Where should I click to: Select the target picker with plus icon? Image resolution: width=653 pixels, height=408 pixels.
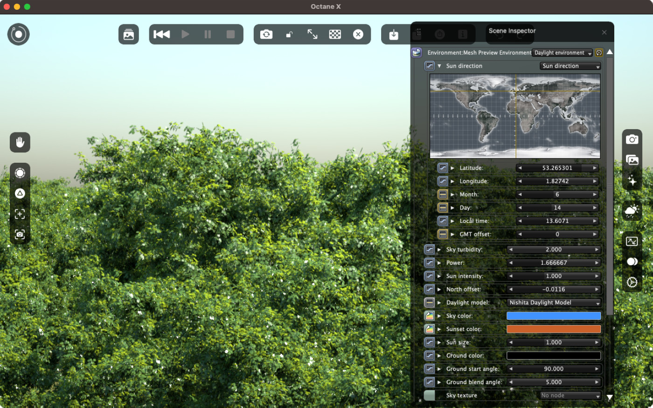[20, 214]
